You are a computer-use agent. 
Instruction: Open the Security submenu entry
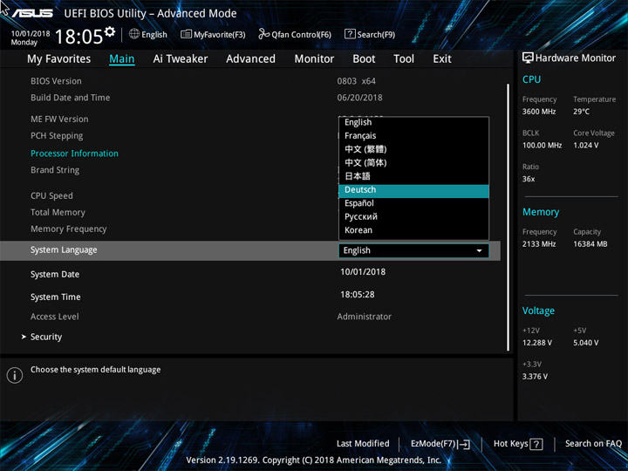click(46, 337)
